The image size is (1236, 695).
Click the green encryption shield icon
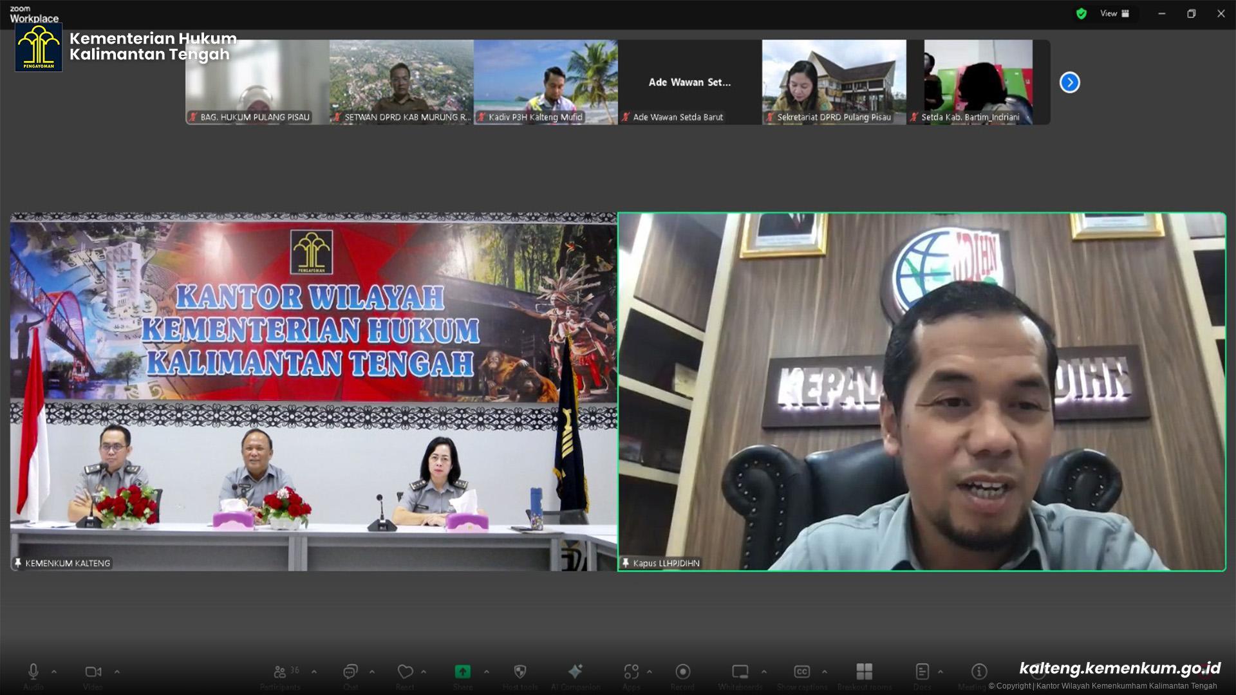click(x=1081, y=14)
